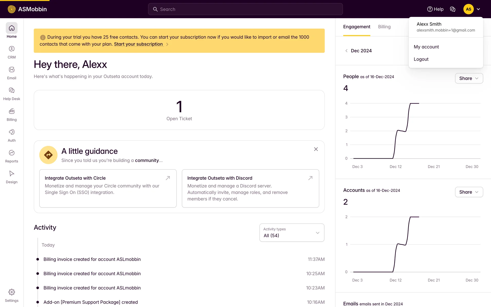Image resolution: width=491 pixels, height=307 pixels.
Task: Open Settings gear in sidebar
Action: coord(12,295)
